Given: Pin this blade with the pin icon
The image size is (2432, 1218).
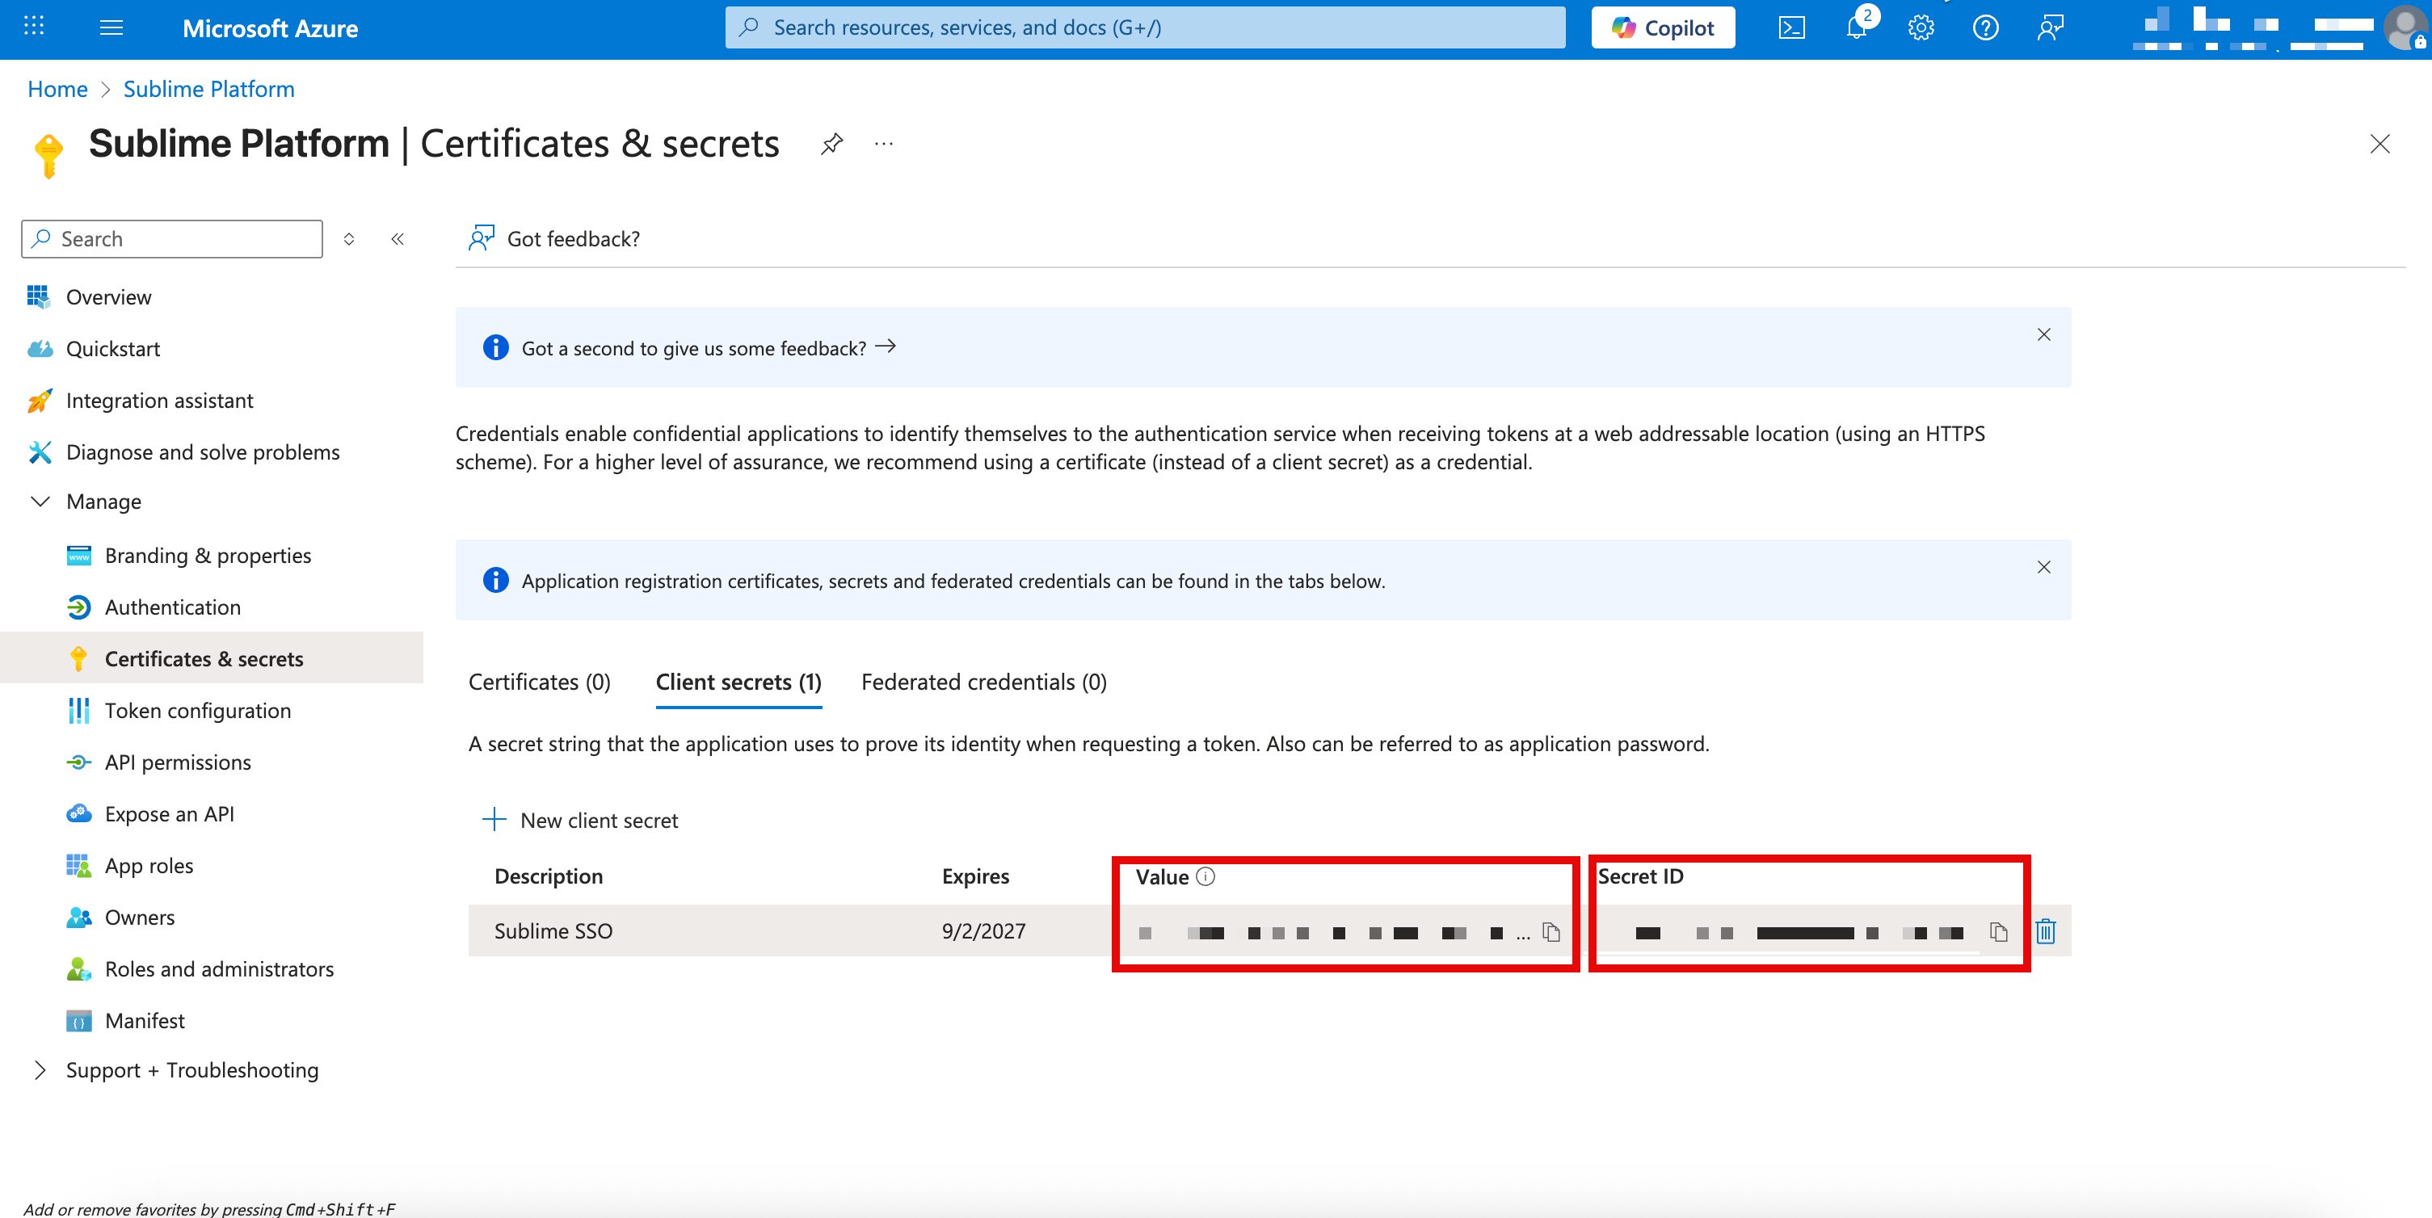Looking at the screenshot, I should click(831, 144).
